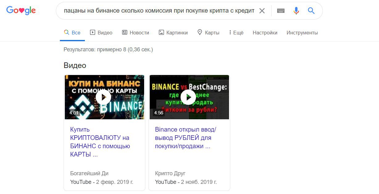Open Настройки in the search bar

point(265,33)
